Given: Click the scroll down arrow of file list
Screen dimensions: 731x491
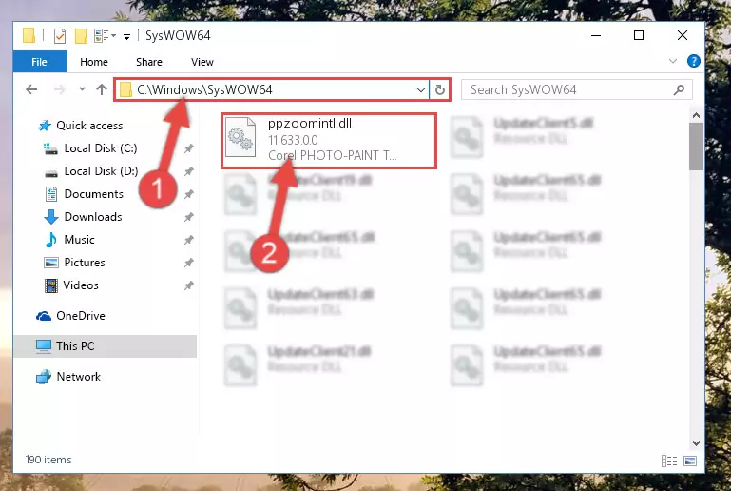Looking at the screenshot, I should 696,442.
